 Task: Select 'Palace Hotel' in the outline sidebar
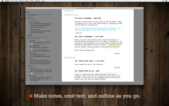click(x=32, y=76)
